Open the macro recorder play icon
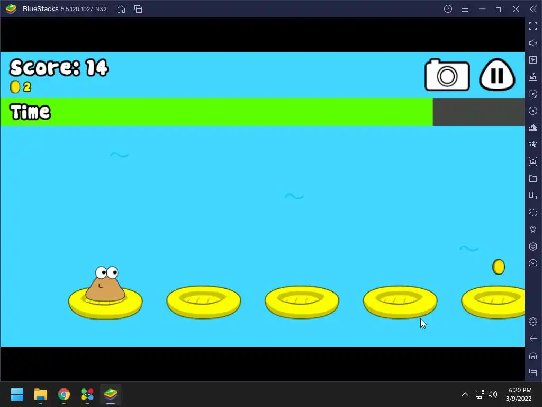This screenshot has height=407, width=542. tap(533, 94)
